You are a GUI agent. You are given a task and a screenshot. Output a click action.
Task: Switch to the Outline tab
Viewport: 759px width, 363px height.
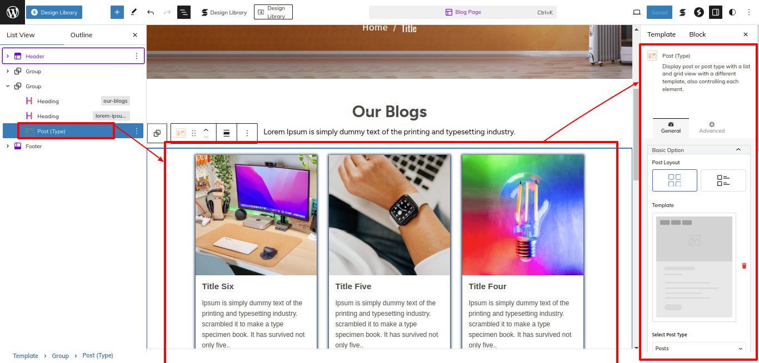click(81, 35)
